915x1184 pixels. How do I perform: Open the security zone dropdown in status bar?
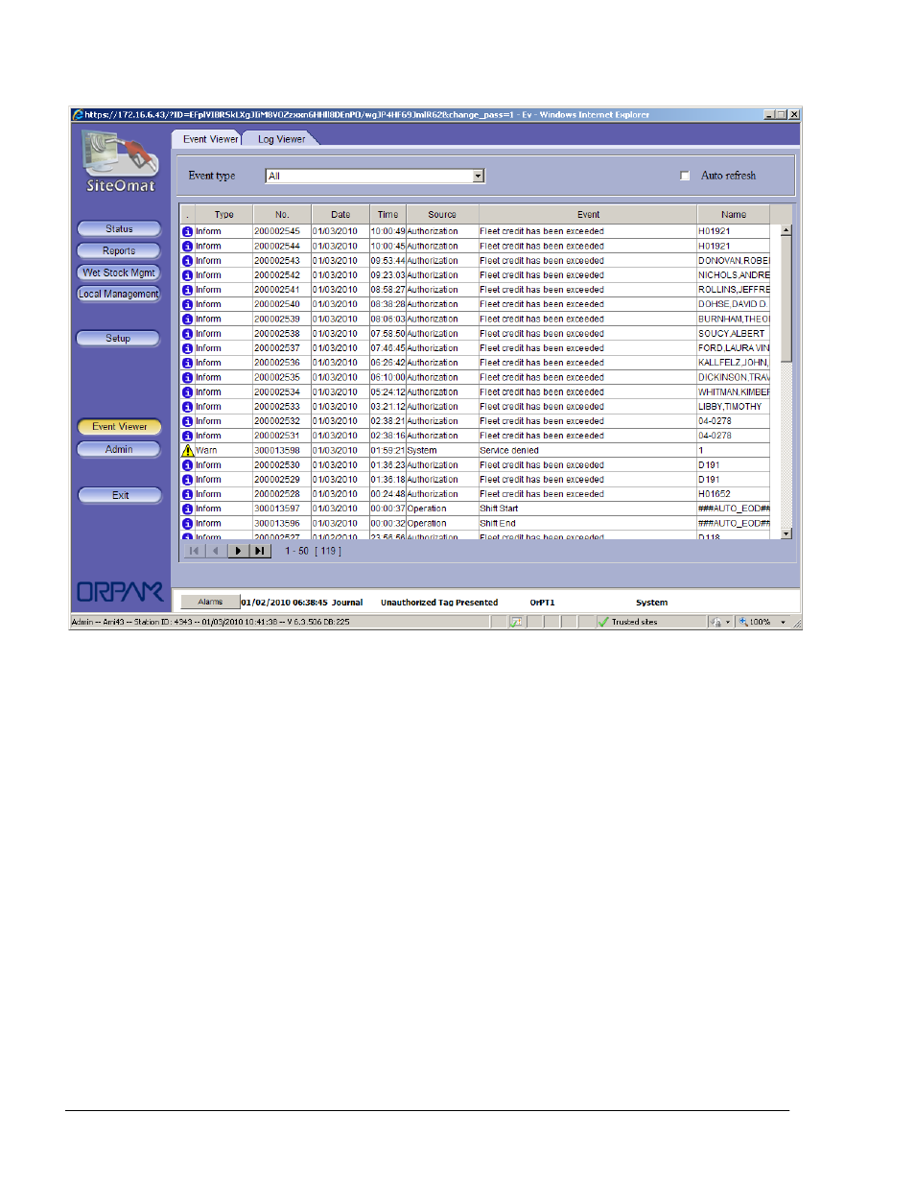point(728,622)
